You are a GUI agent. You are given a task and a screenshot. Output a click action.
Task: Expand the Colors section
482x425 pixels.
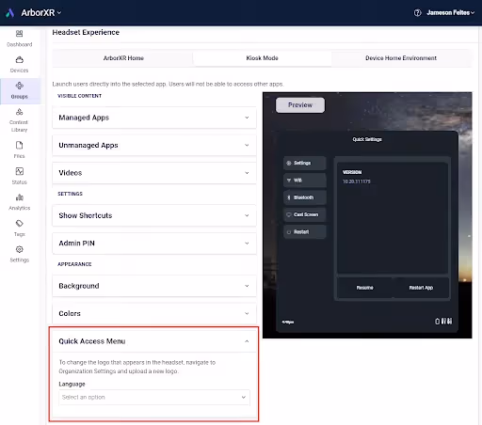pyautogui.click(x=154, y=313)
